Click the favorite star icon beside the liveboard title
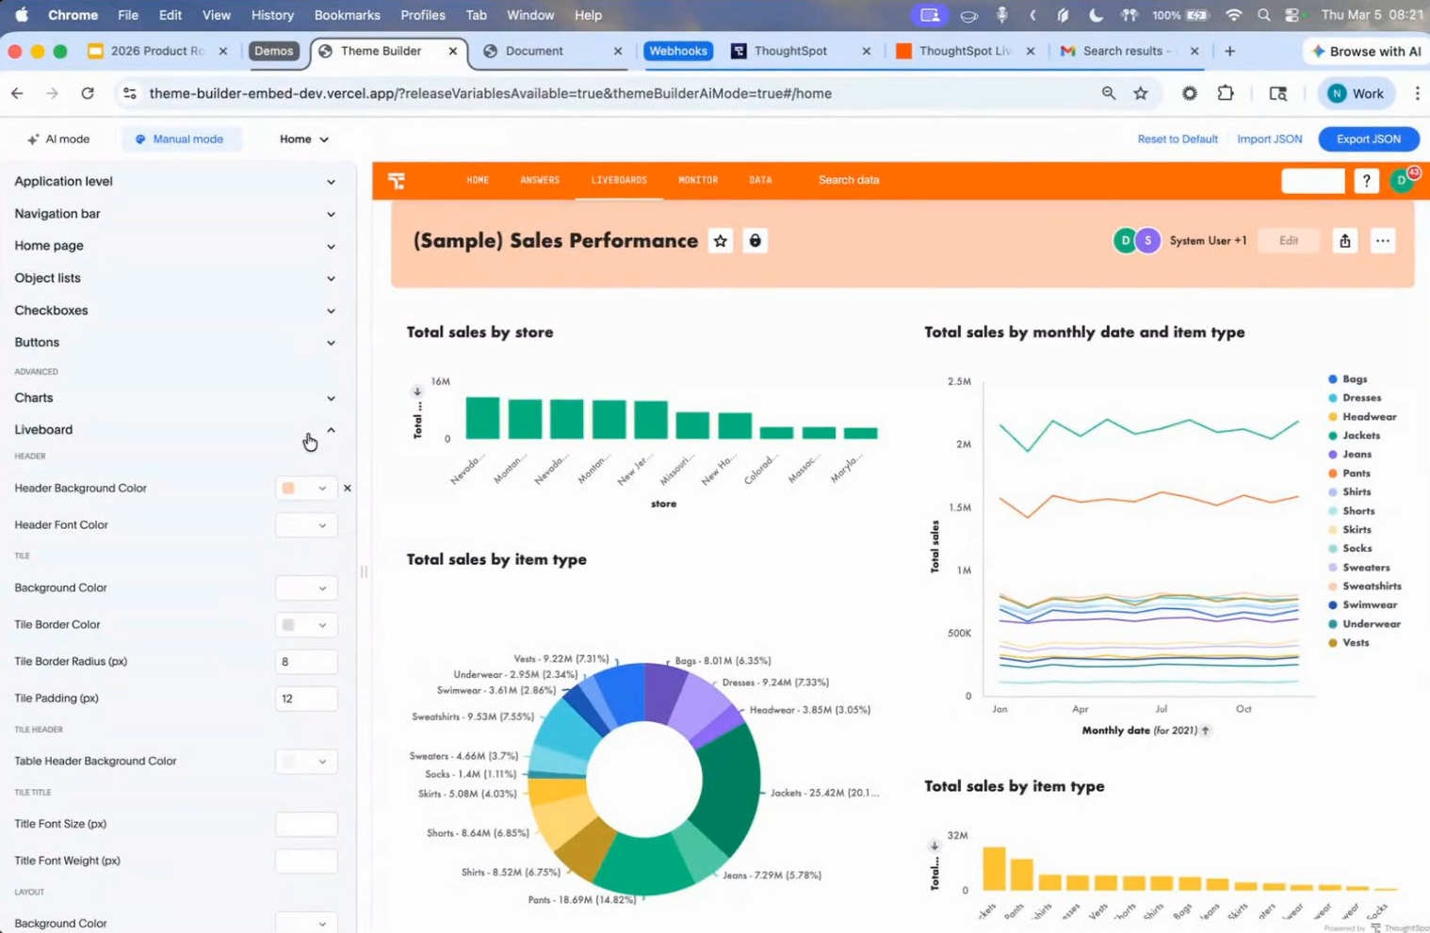The height and width of the screenshot is (933, 1430). tap(721, 241)
